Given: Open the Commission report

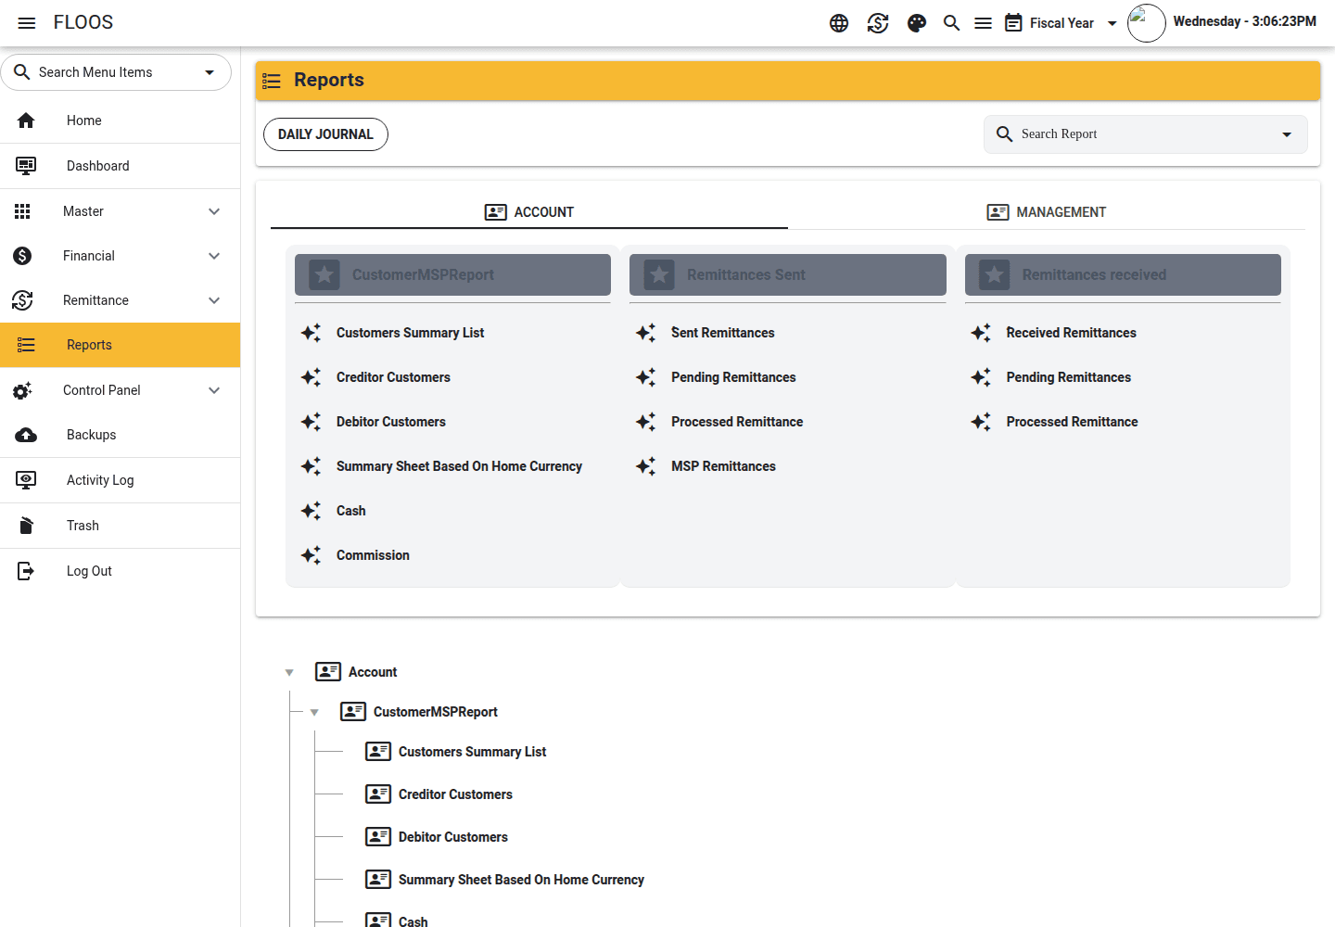Looking at the screenshot, I should tap(373, 555).
